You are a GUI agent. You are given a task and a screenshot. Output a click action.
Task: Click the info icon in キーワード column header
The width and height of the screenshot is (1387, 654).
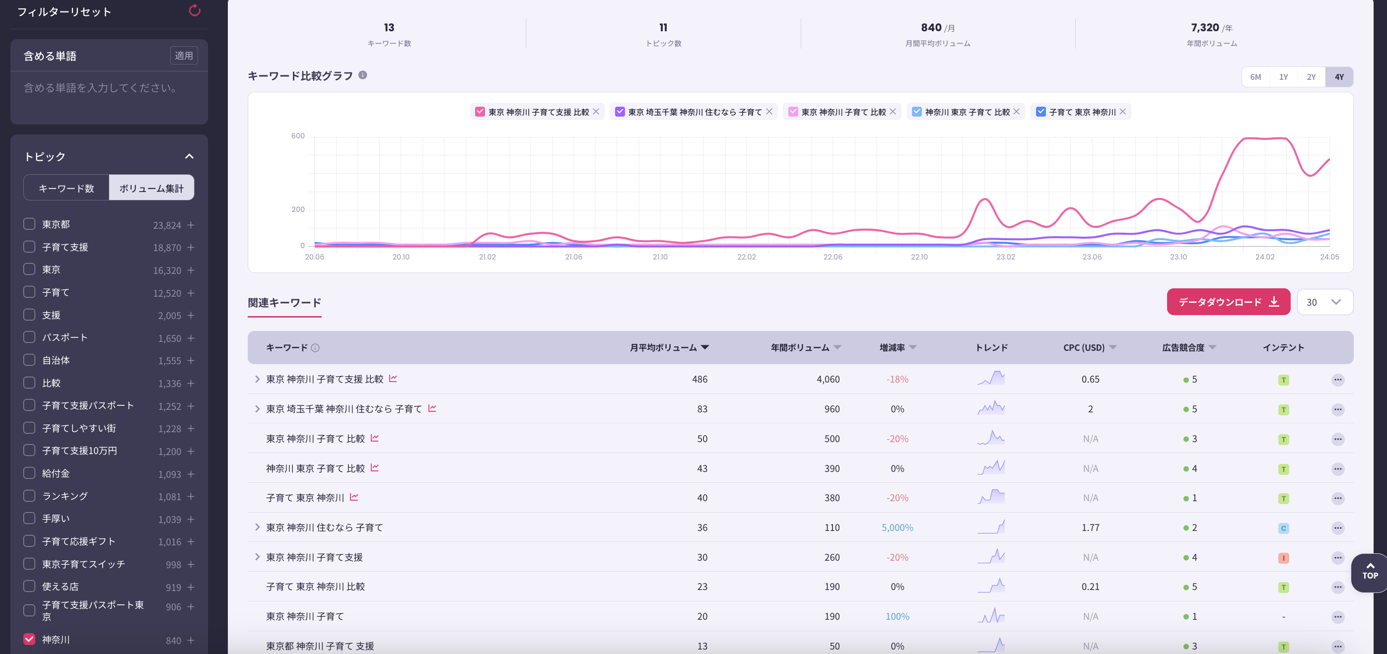316,348
